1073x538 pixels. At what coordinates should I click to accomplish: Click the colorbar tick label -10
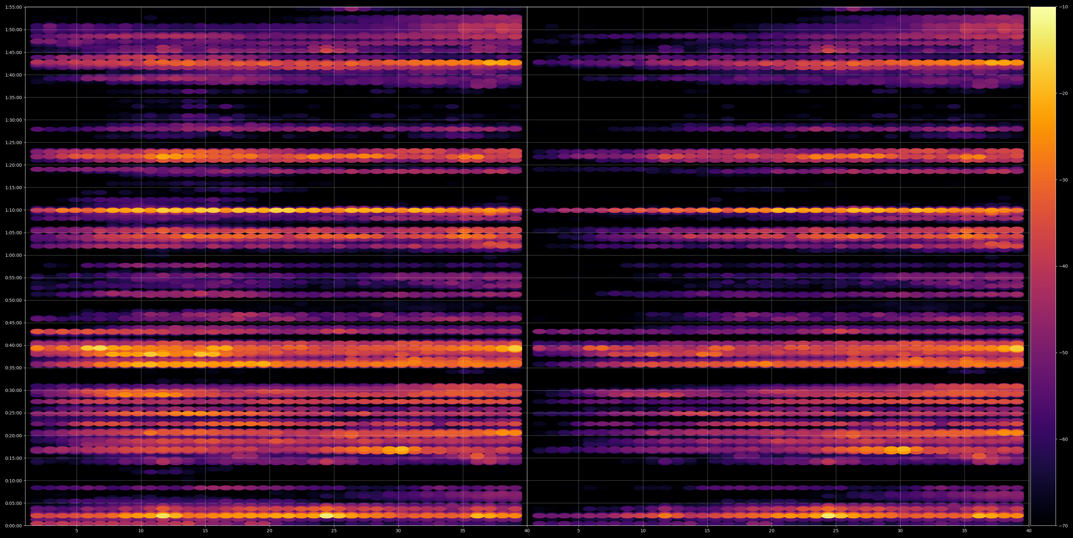coord(1063,7)
